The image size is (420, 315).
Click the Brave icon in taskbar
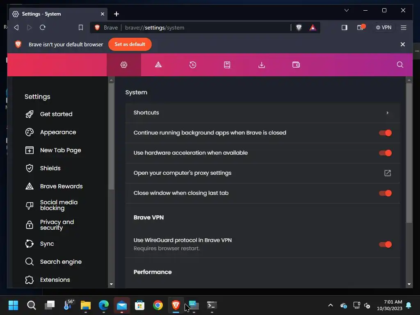click(x=176, y=305)
